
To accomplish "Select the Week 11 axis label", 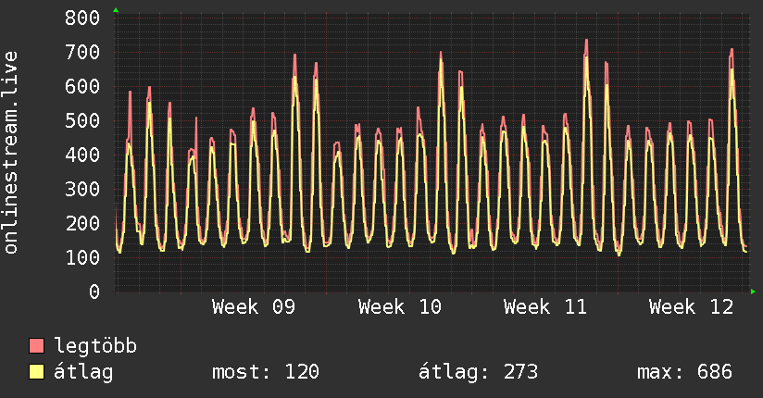I will 545,307.
